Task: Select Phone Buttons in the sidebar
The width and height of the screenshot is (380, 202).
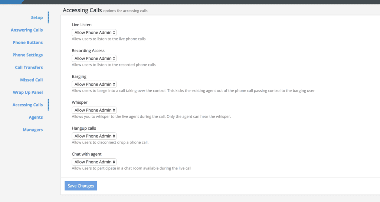Action: tap(28, 43)
